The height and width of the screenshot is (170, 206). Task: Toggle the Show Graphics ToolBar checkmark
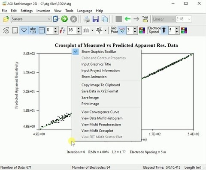click(x=76, y=52)
